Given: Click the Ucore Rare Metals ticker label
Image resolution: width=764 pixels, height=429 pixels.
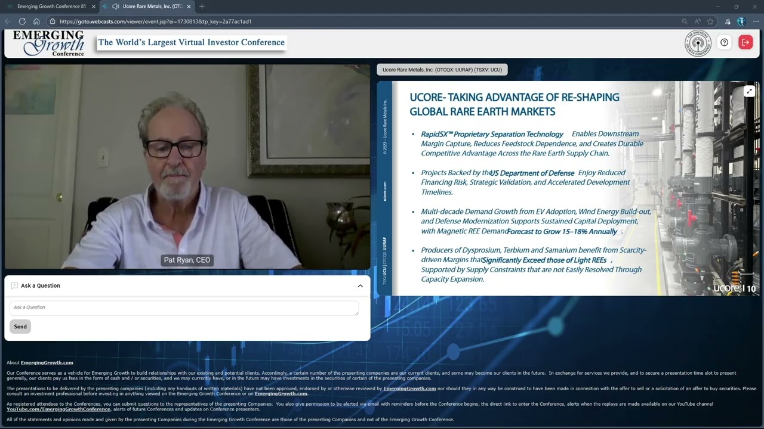Looking at the screenshot, I should 442,70.
